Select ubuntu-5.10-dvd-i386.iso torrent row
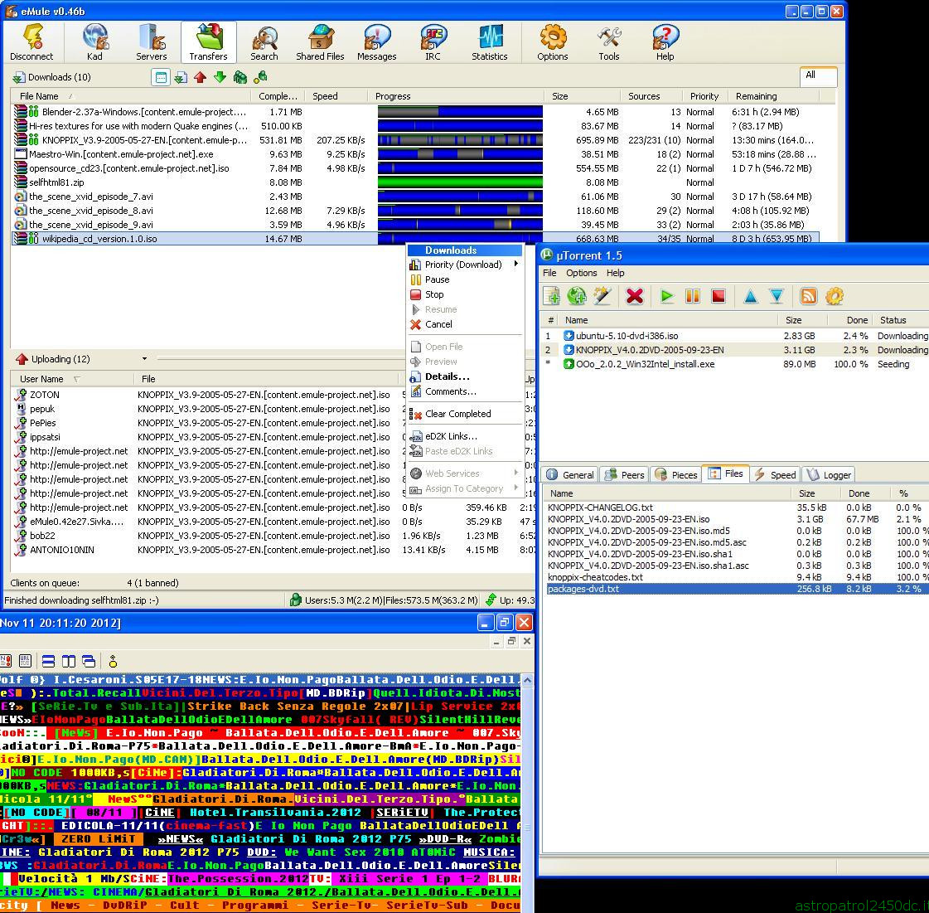Viewport: 929px width, 913px height. 735,336
